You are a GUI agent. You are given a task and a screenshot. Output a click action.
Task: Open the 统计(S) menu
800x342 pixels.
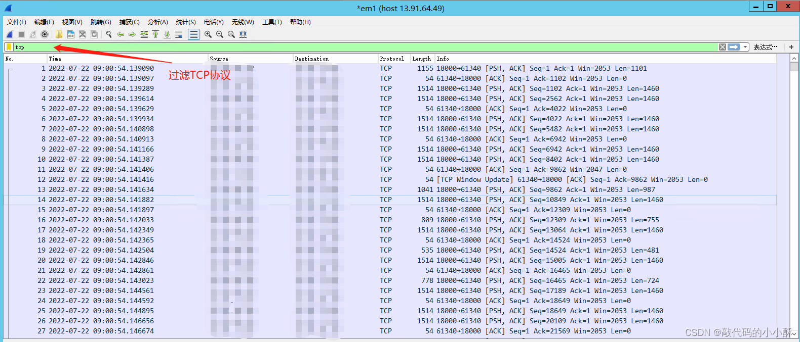(x=186, y=22)
